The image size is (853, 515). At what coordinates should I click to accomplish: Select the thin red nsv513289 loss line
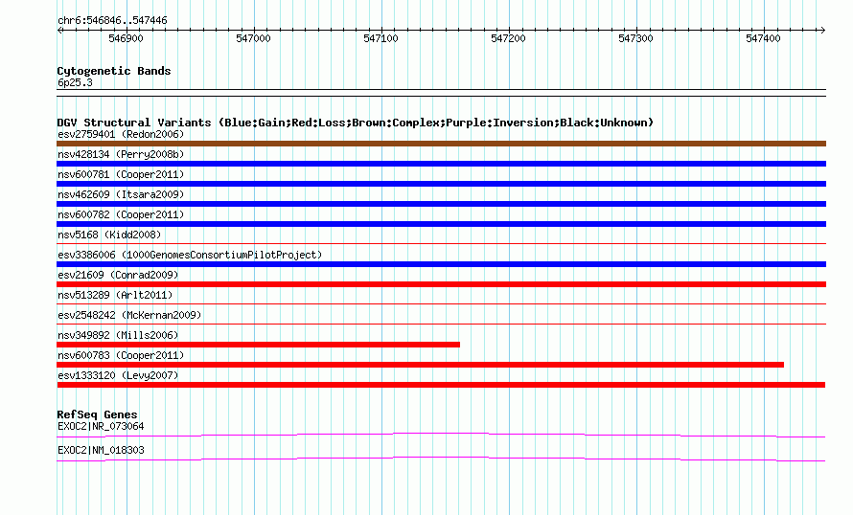[441, 303]
